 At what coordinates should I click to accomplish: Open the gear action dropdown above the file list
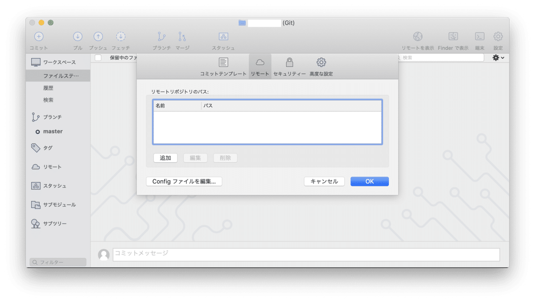click(498, 58)
